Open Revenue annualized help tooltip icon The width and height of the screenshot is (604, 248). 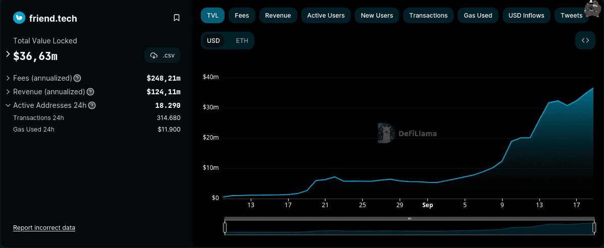[90, 92]
